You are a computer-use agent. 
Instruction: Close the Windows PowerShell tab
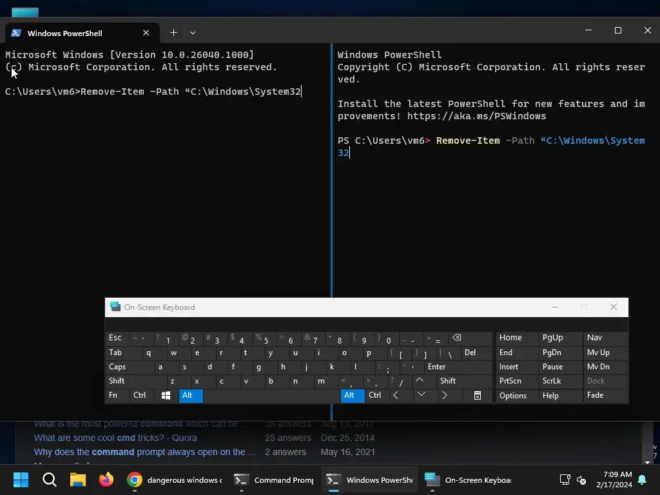click(146, 33)
